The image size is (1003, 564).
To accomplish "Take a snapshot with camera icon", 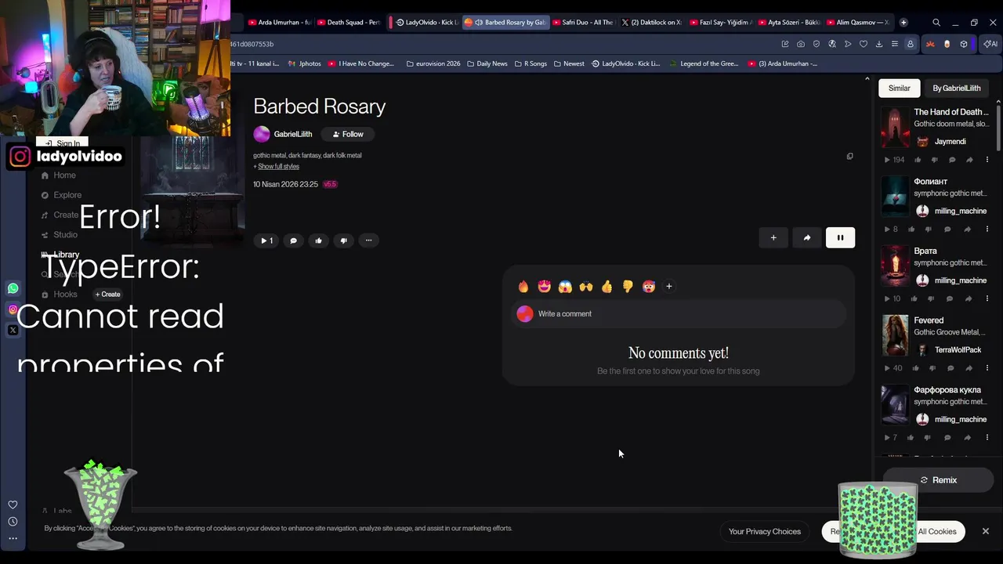I will pos(800,44).
